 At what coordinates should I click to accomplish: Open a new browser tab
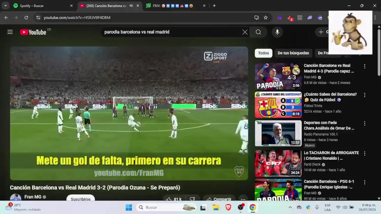click(214, 6)
